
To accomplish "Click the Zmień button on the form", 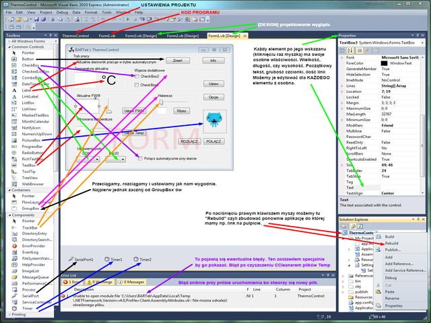I will coord(178,61).
